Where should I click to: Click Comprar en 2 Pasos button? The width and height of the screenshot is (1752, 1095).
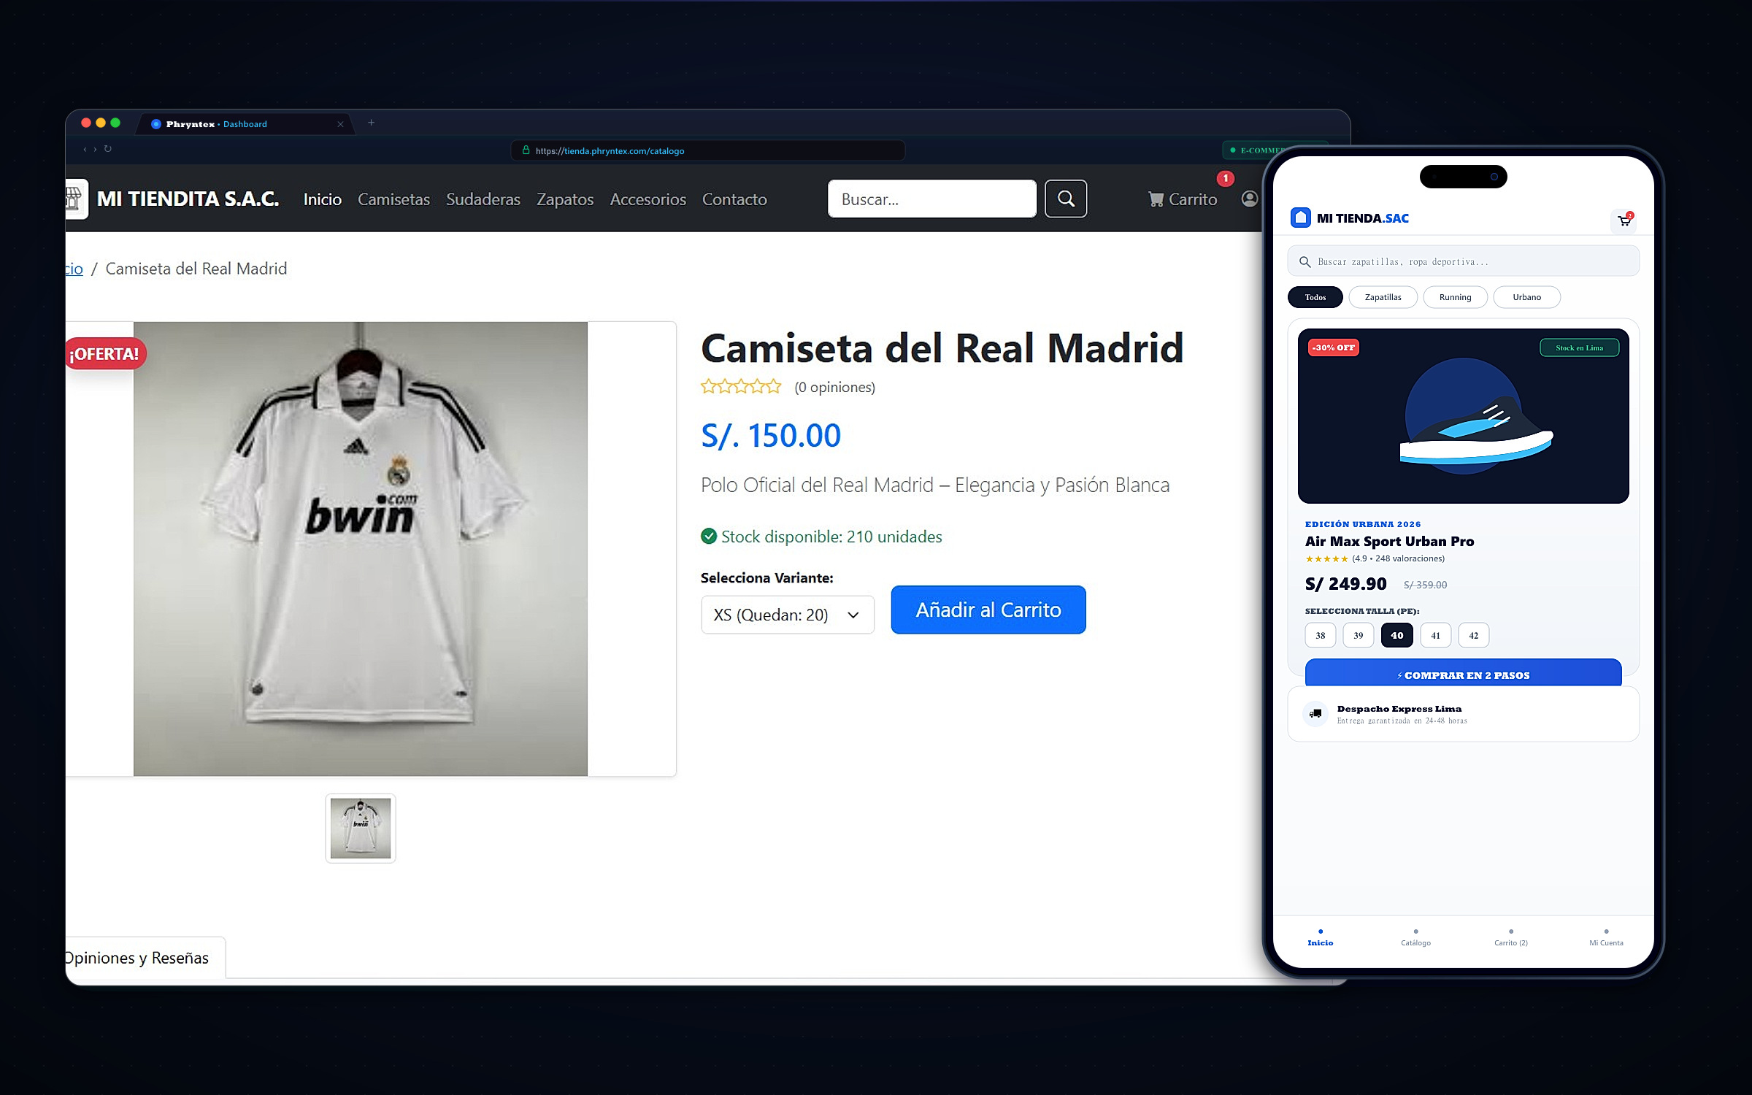pos(1463,673)
